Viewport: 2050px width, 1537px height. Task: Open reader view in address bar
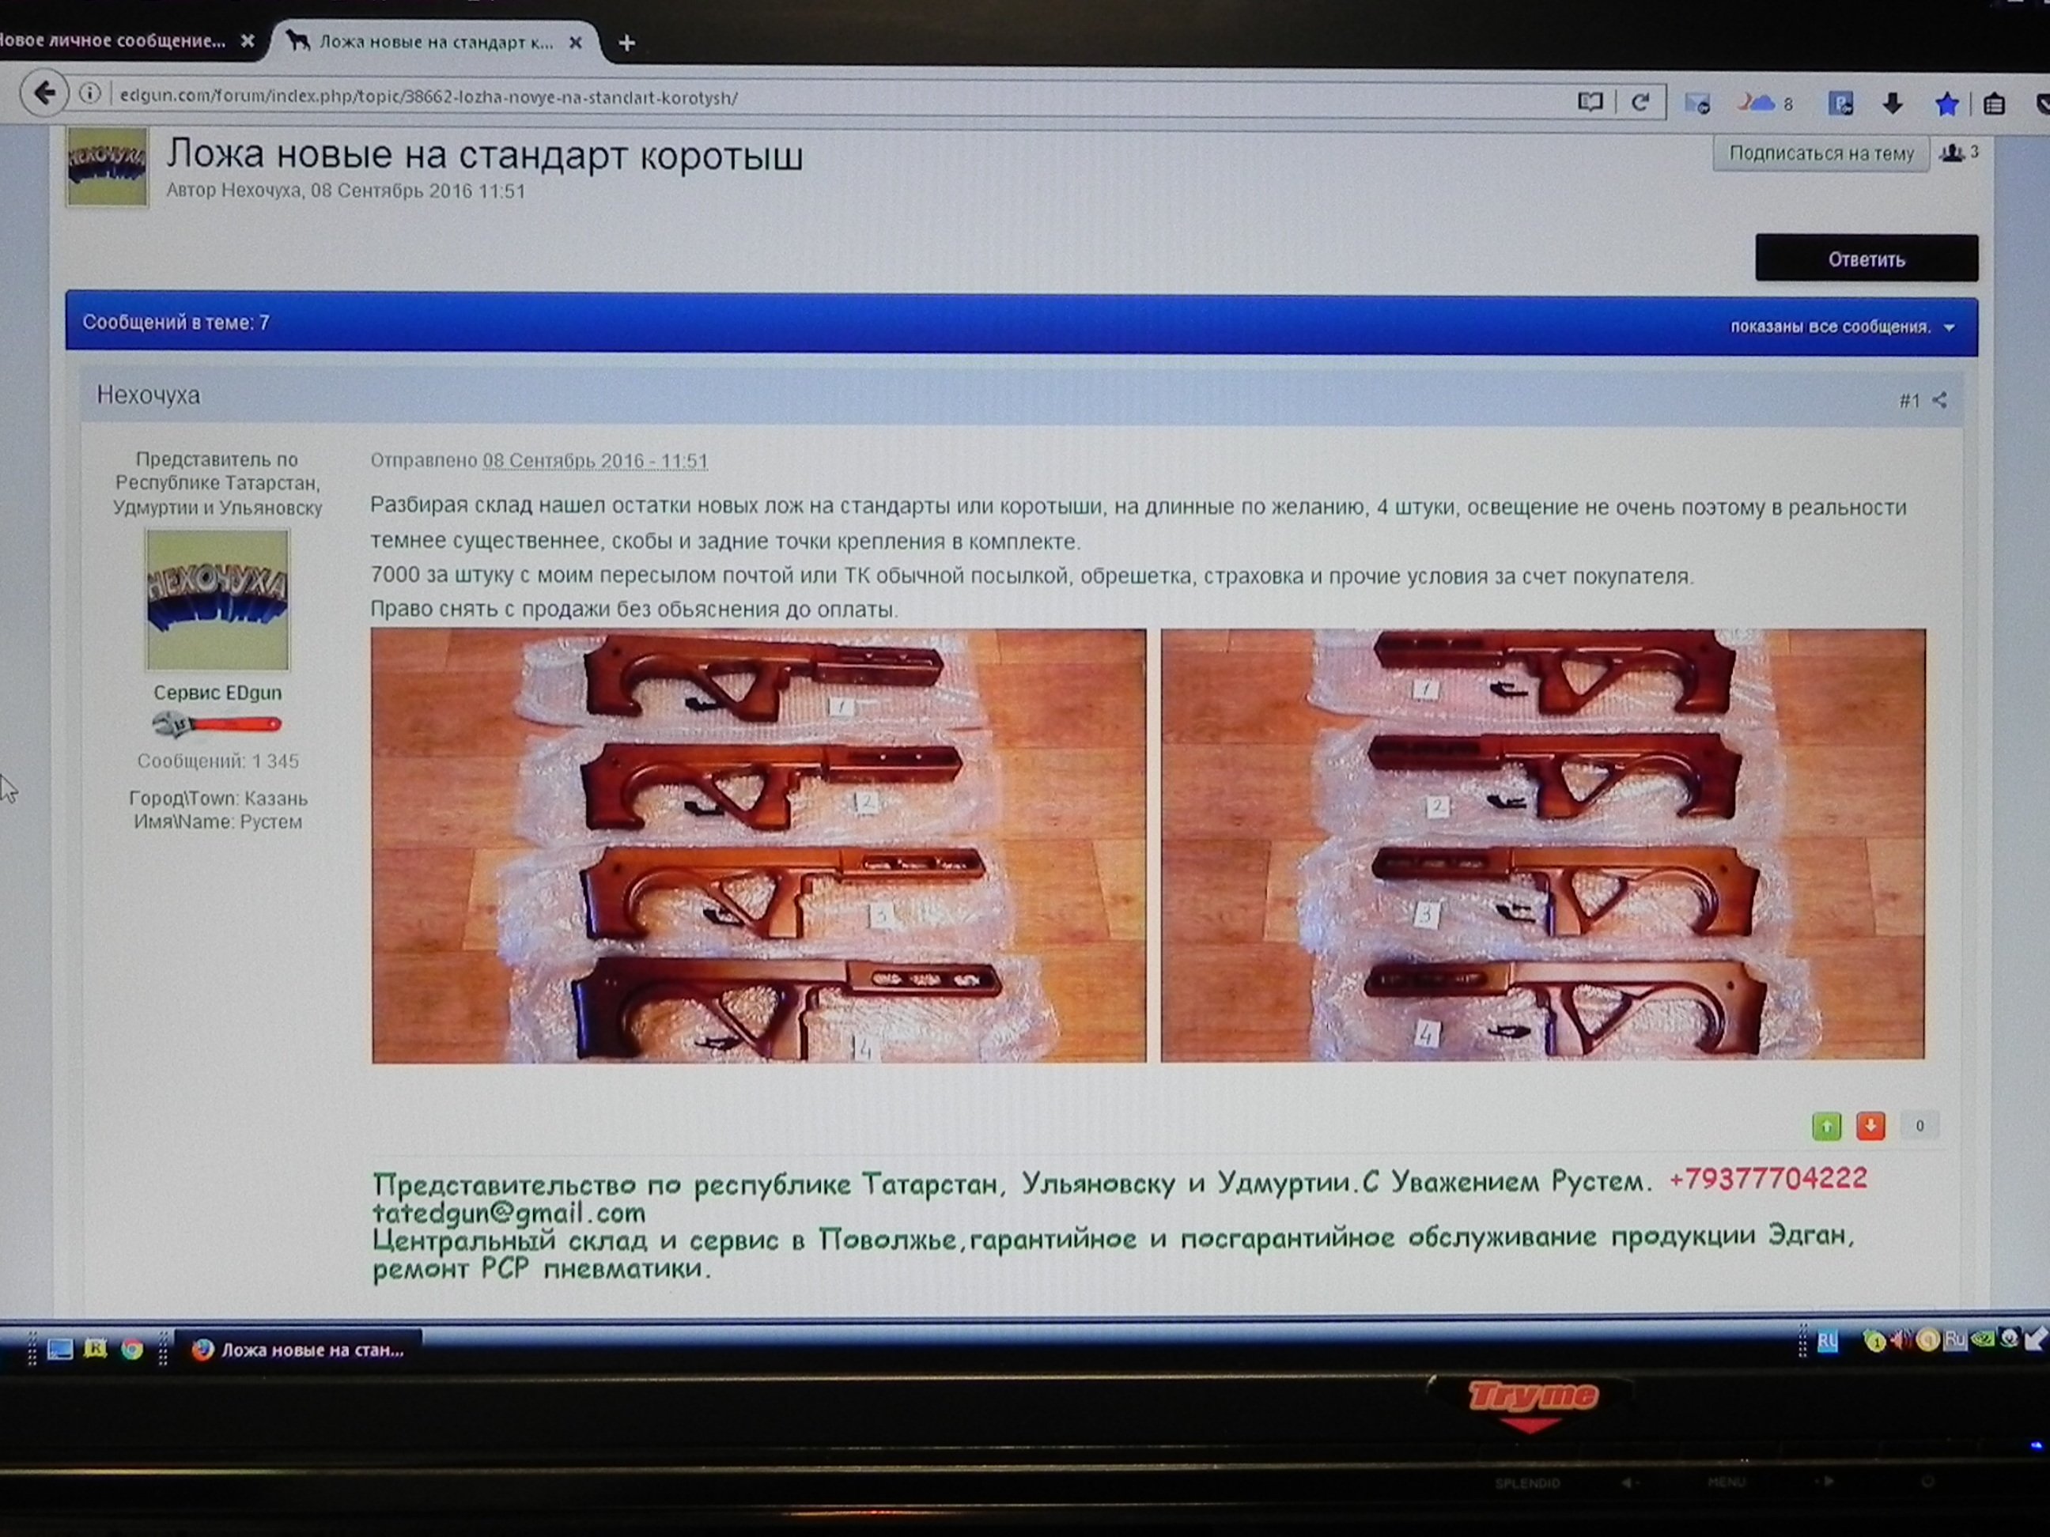(x=1590, y=102)
